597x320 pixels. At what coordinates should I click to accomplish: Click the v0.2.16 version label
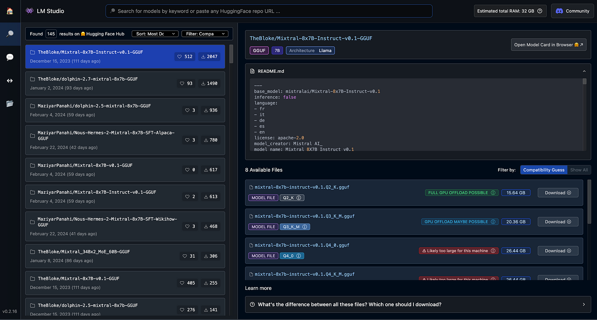(10, 311)
